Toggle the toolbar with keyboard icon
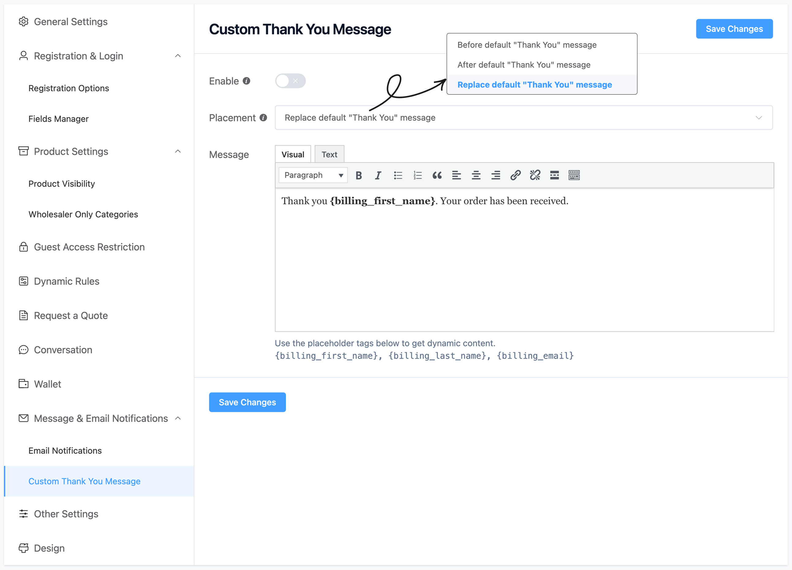This screenshot has height=570, width=792. [574, 175]
